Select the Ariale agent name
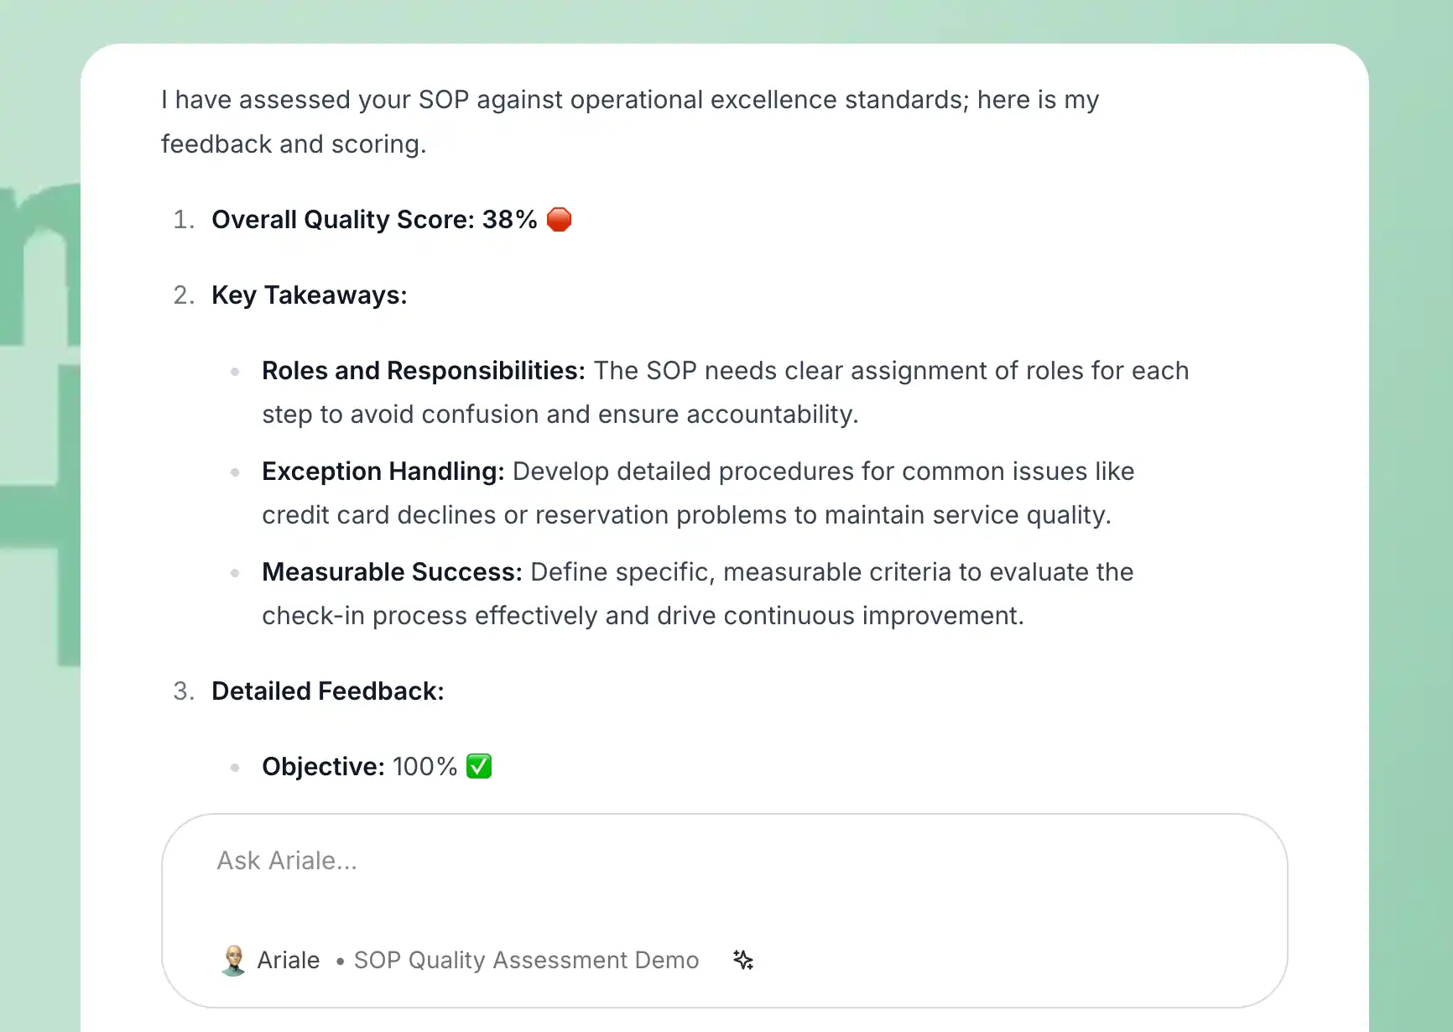The image size is (1453, 1032). pos(289,960)
